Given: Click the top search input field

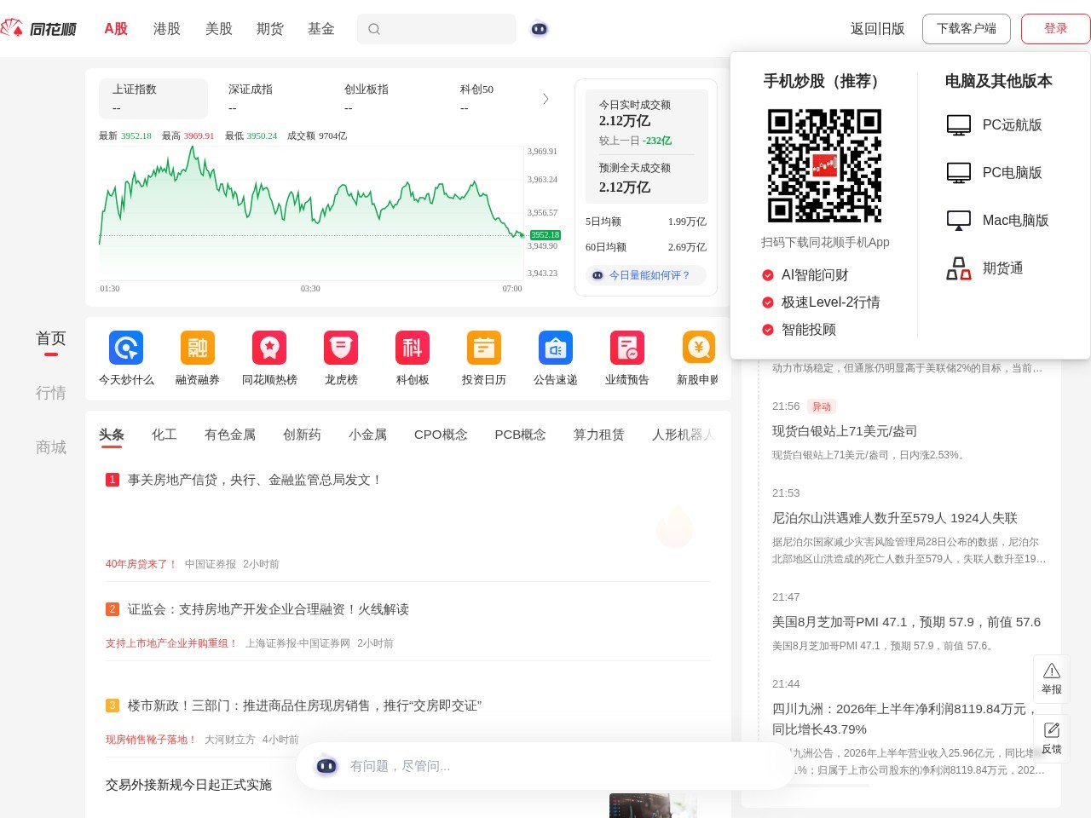Looking at the screenshot, I should (436, 29).
